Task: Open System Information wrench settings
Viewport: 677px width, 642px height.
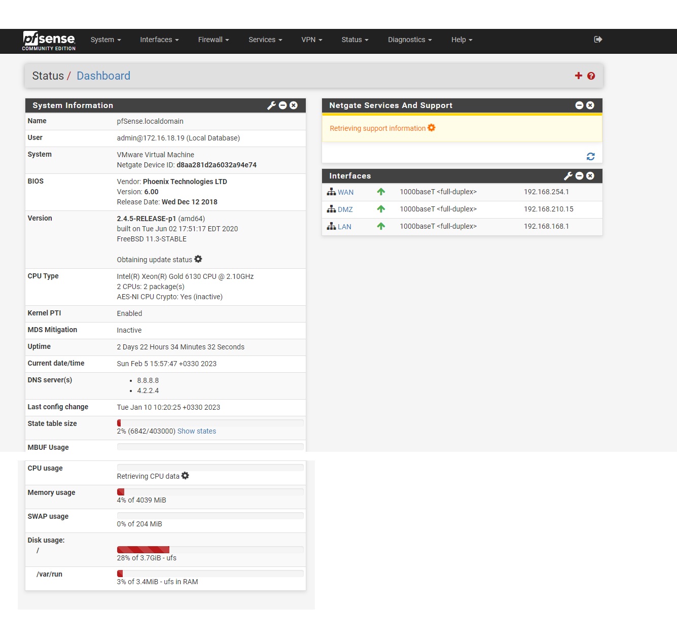Action: click(271, 105)
